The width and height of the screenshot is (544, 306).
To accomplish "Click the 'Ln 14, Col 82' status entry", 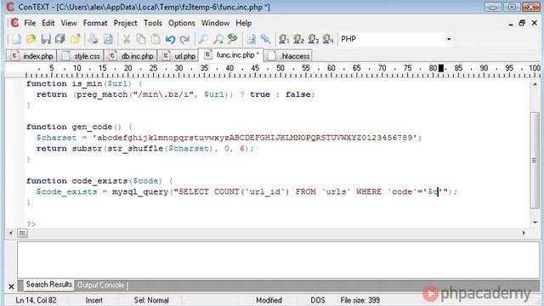I will point(36,300).
